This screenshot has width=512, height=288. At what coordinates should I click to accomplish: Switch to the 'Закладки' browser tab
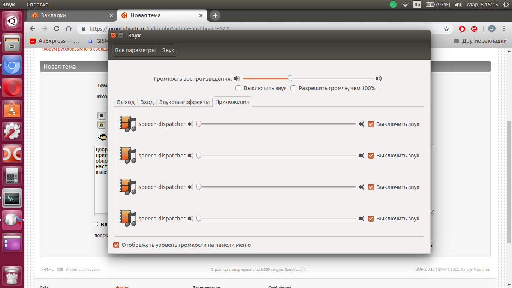point(70,15)
